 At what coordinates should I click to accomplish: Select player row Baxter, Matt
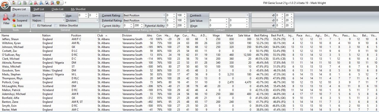click(x=189, y=110)
